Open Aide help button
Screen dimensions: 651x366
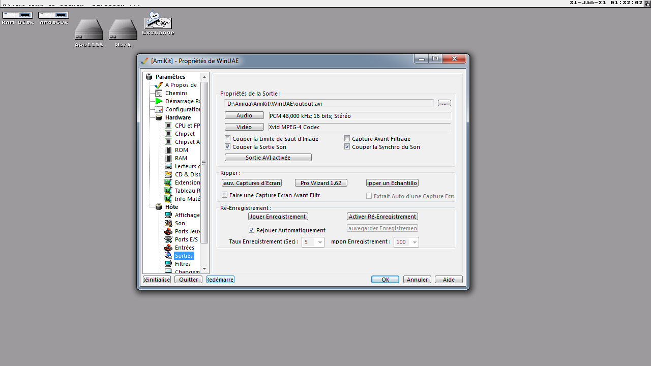(449, 280)
